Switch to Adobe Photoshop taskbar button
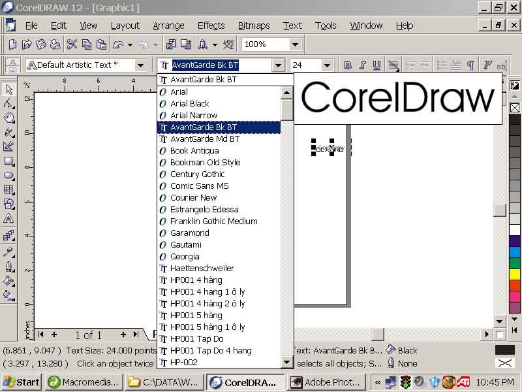Image resolution: width=522 pixels, height=392 pixels. pyautogui.click(x=327, y=382)
